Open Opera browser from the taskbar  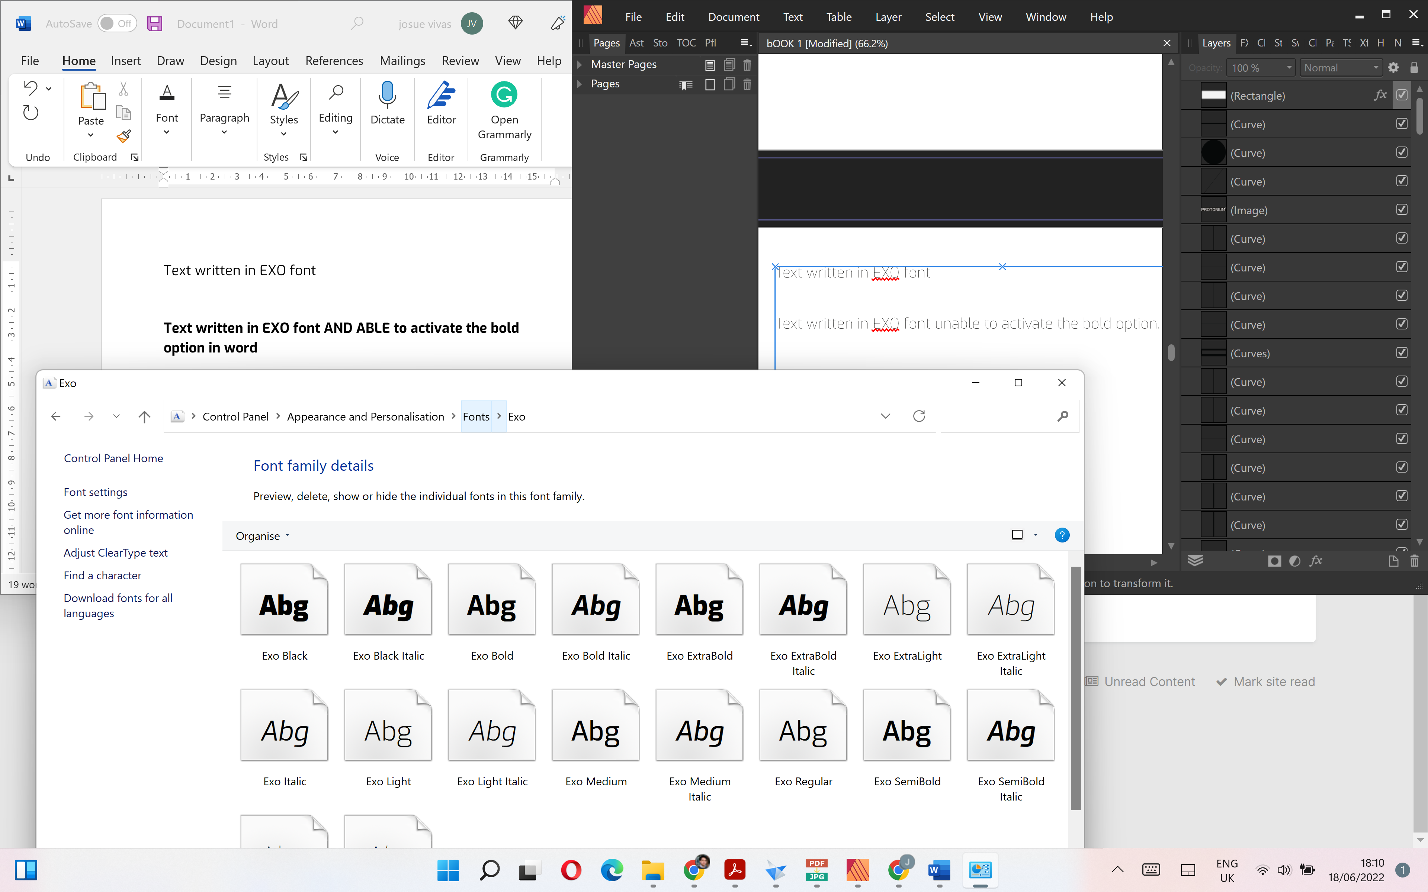(x=571, y=870)
